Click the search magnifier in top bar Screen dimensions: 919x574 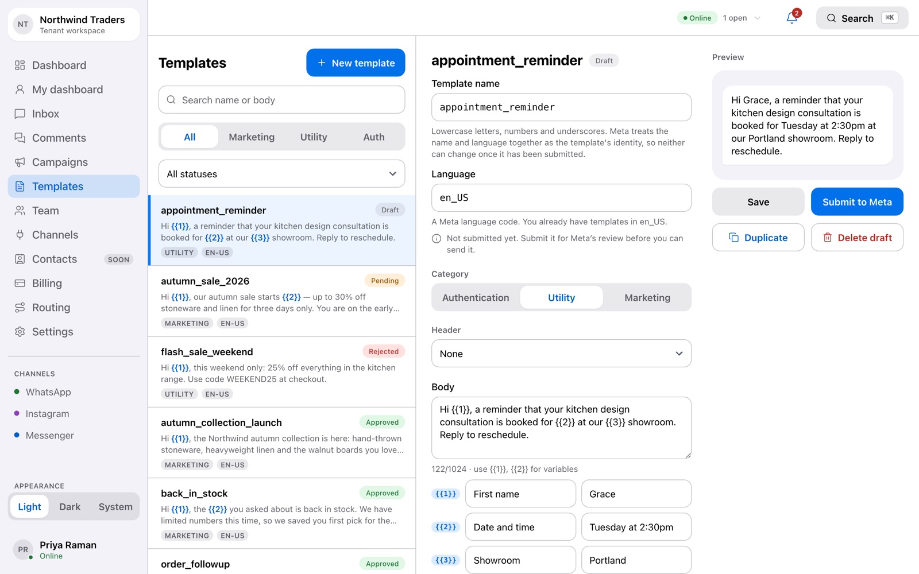(831, 18)
